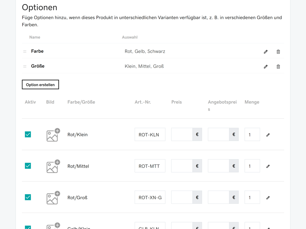
Task: Uncheck the Rot/Mittel active checkbox
Action: [28, 166]
